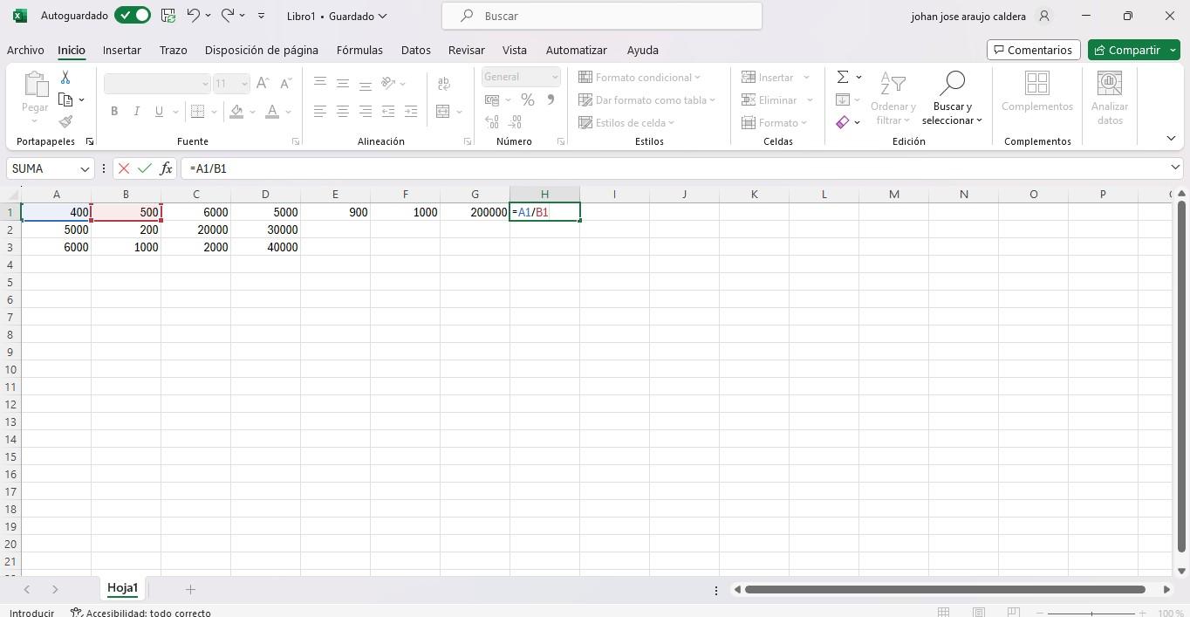Viewport: 1190px width, 617px height.
Task: Select the Hoja1 sheet tab
Action: pyautogui.click(x=122, y=588)
